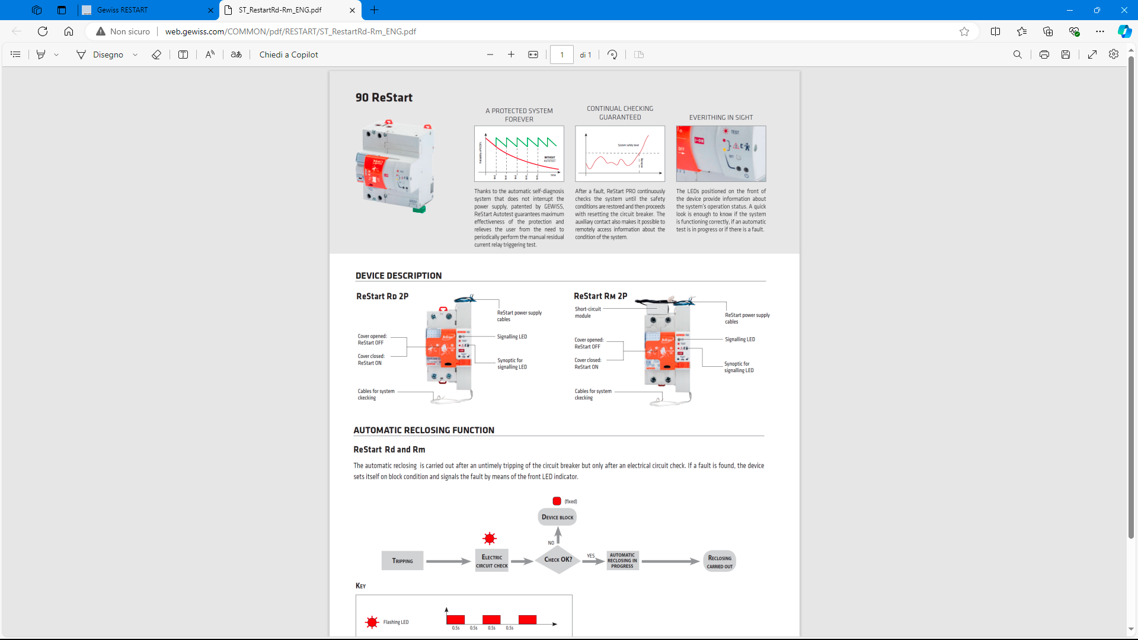The height and width of the screenshot is (640, 1138).
Task: Save the PDF file
Action: click(x=1066, y=55)
